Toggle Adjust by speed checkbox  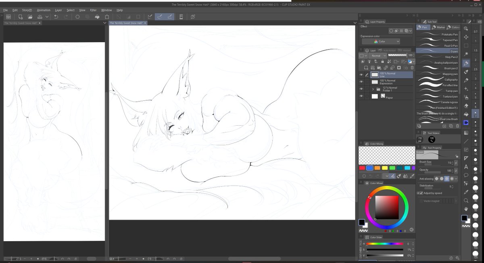[421, 193]
